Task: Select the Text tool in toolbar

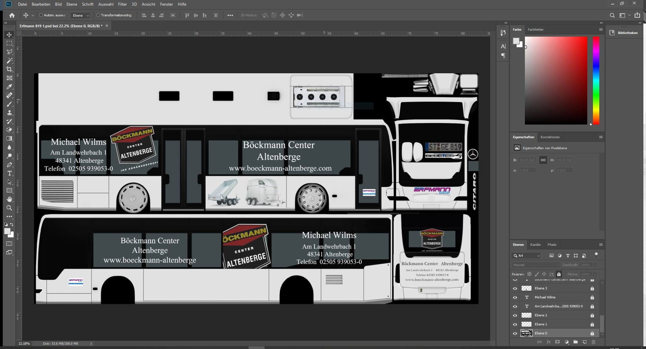Action: pos(9,173)
